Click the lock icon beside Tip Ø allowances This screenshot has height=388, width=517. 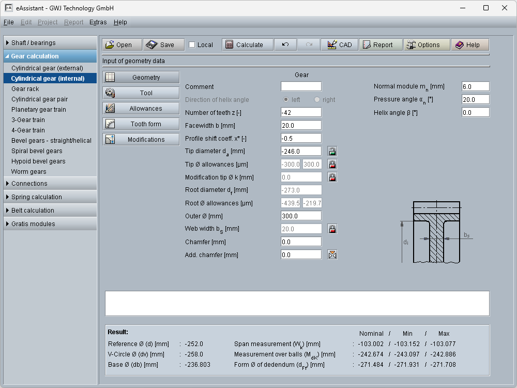click(332, 165)
